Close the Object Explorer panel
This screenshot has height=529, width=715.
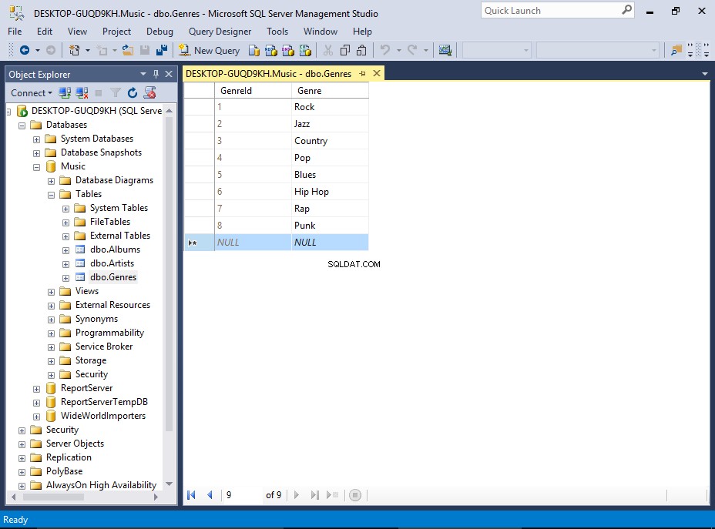[169, 74]
